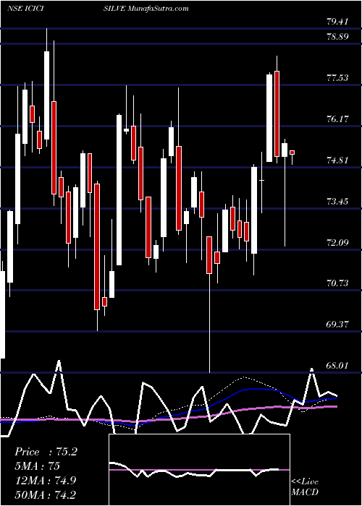Screen dimensions: 362x506
Task: Click the SILVE MunafaSutra.com title text
Action: 146,9
